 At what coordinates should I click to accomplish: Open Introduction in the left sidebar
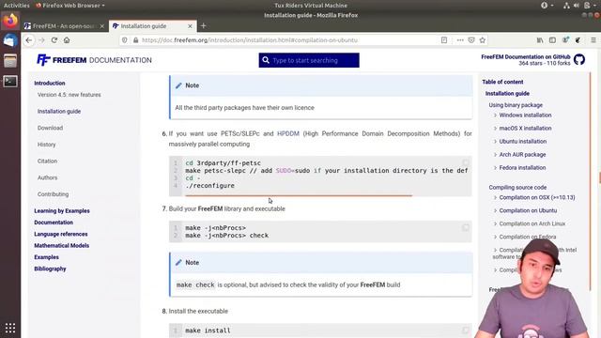(50, 84)
